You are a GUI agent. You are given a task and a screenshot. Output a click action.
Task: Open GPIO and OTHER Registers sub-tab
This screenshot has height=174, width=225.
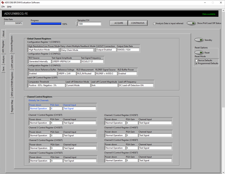click(x=12, y=84)
